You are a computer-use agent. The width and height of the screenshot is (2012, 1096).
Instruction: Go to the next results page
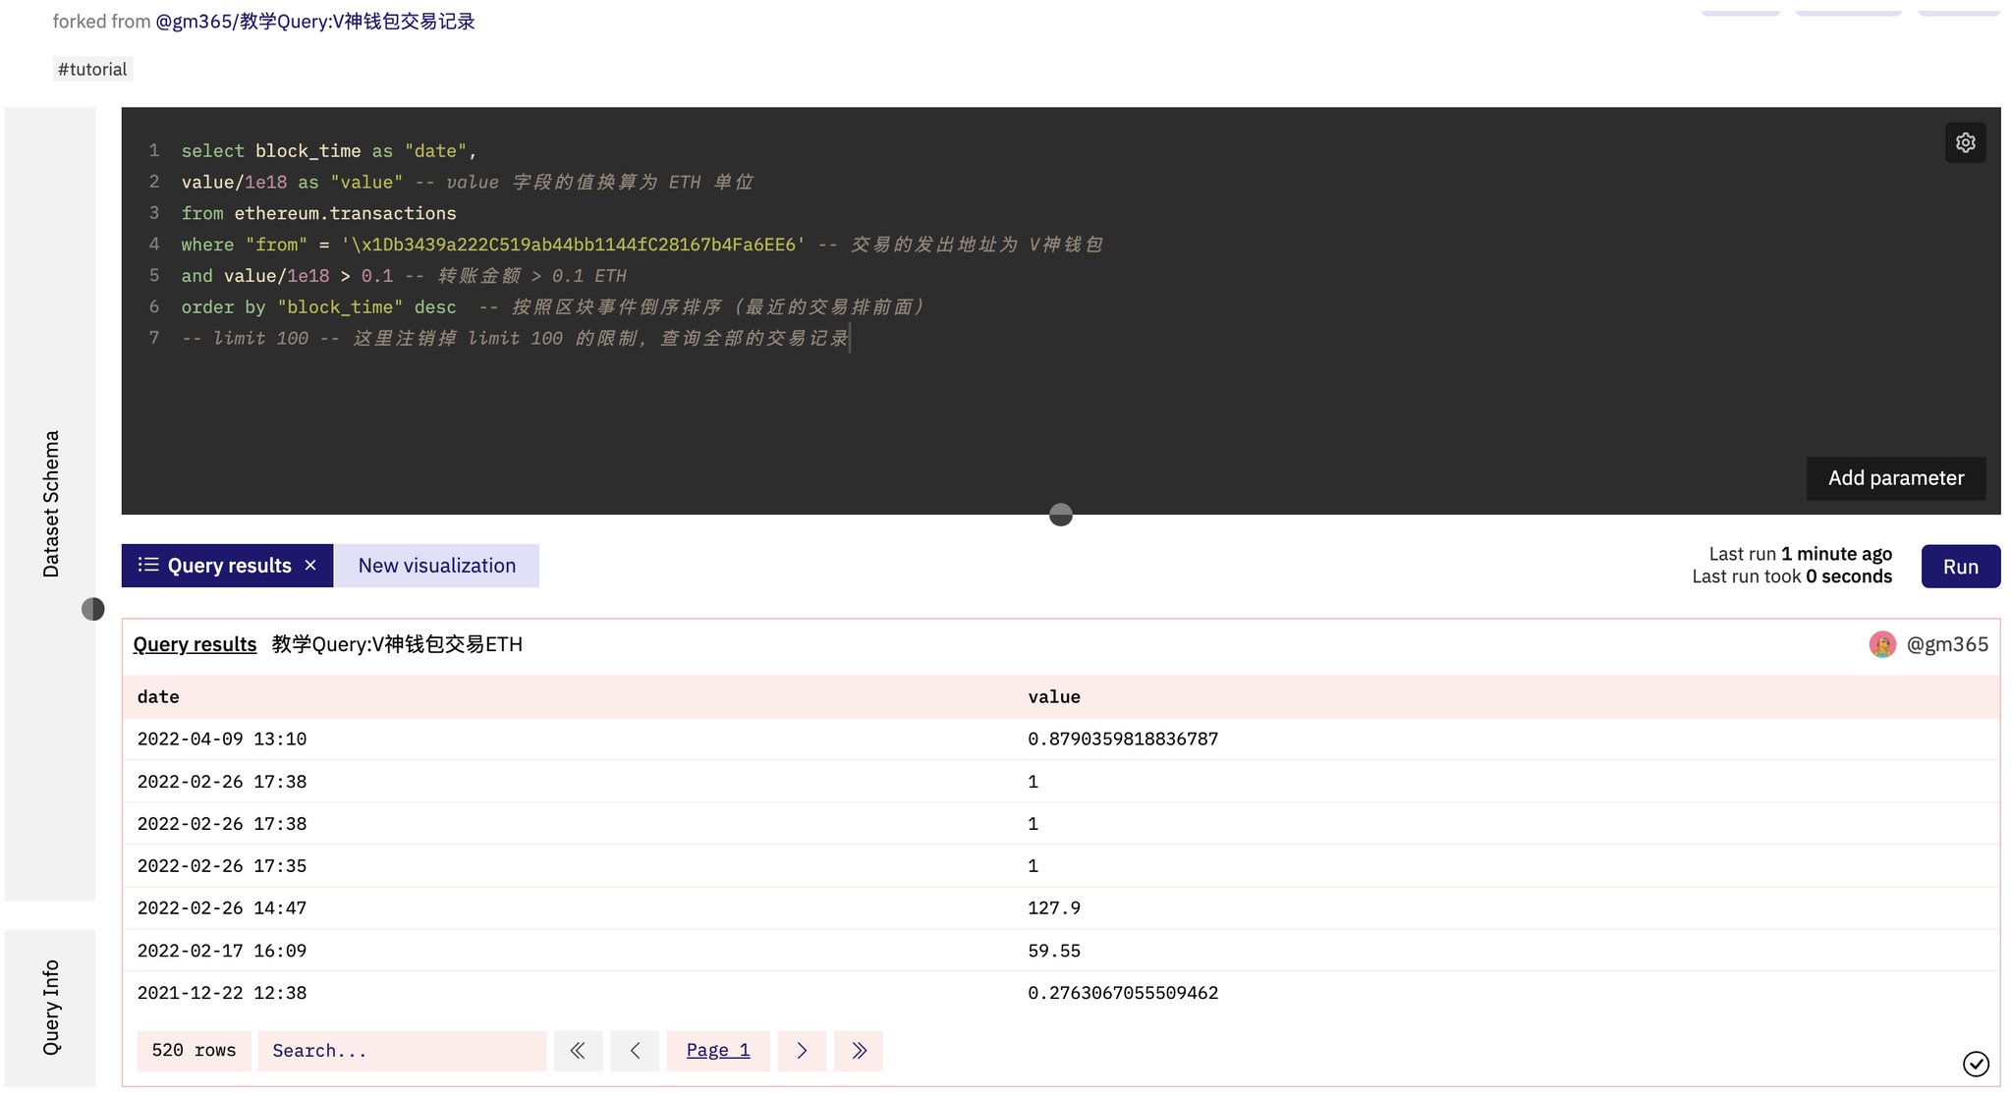tap(802, 1051)
